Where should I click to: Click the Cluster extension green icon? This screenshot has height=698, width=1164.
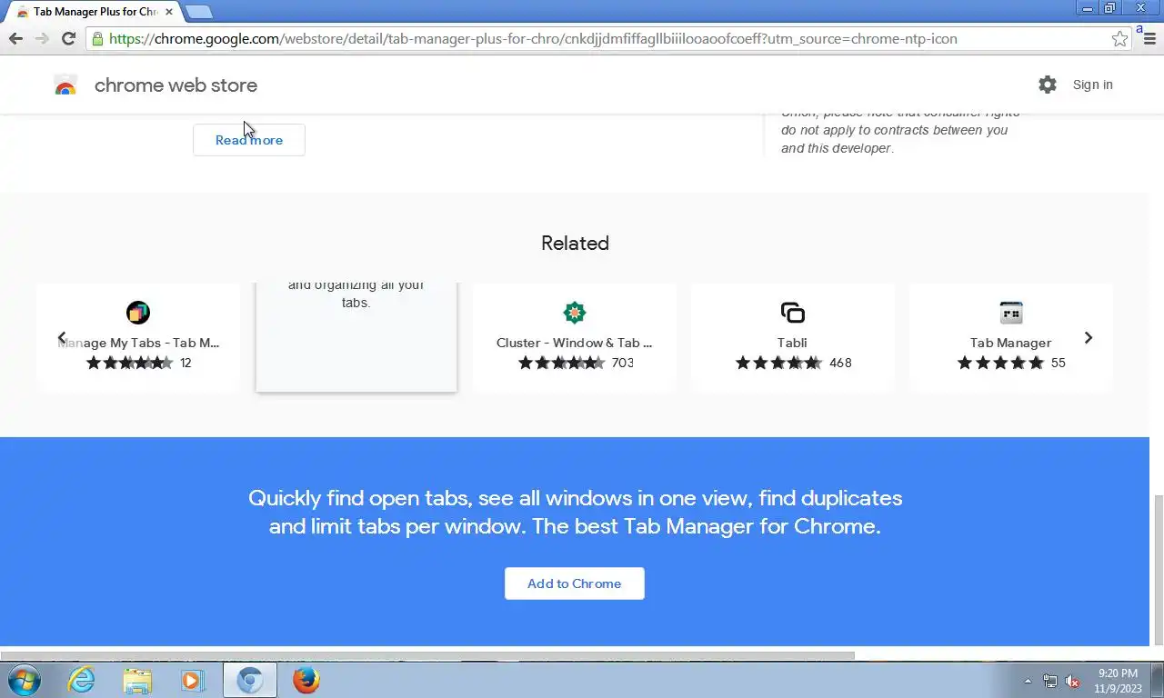point(575,313)
